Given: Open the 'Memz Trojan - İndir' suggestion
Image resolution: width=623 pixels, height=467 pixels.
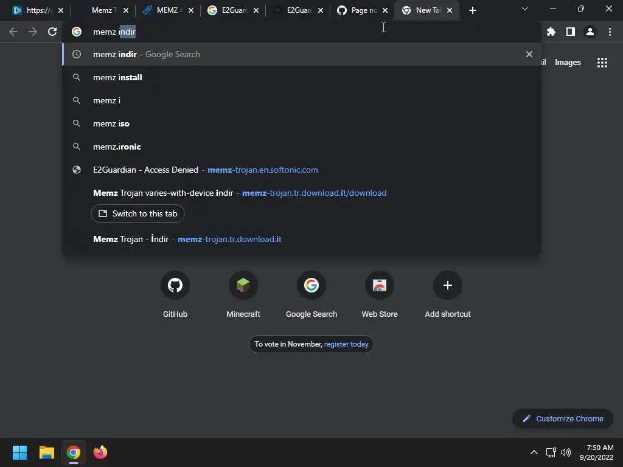Looking at the screenshot, I should [x=302, y=239].
